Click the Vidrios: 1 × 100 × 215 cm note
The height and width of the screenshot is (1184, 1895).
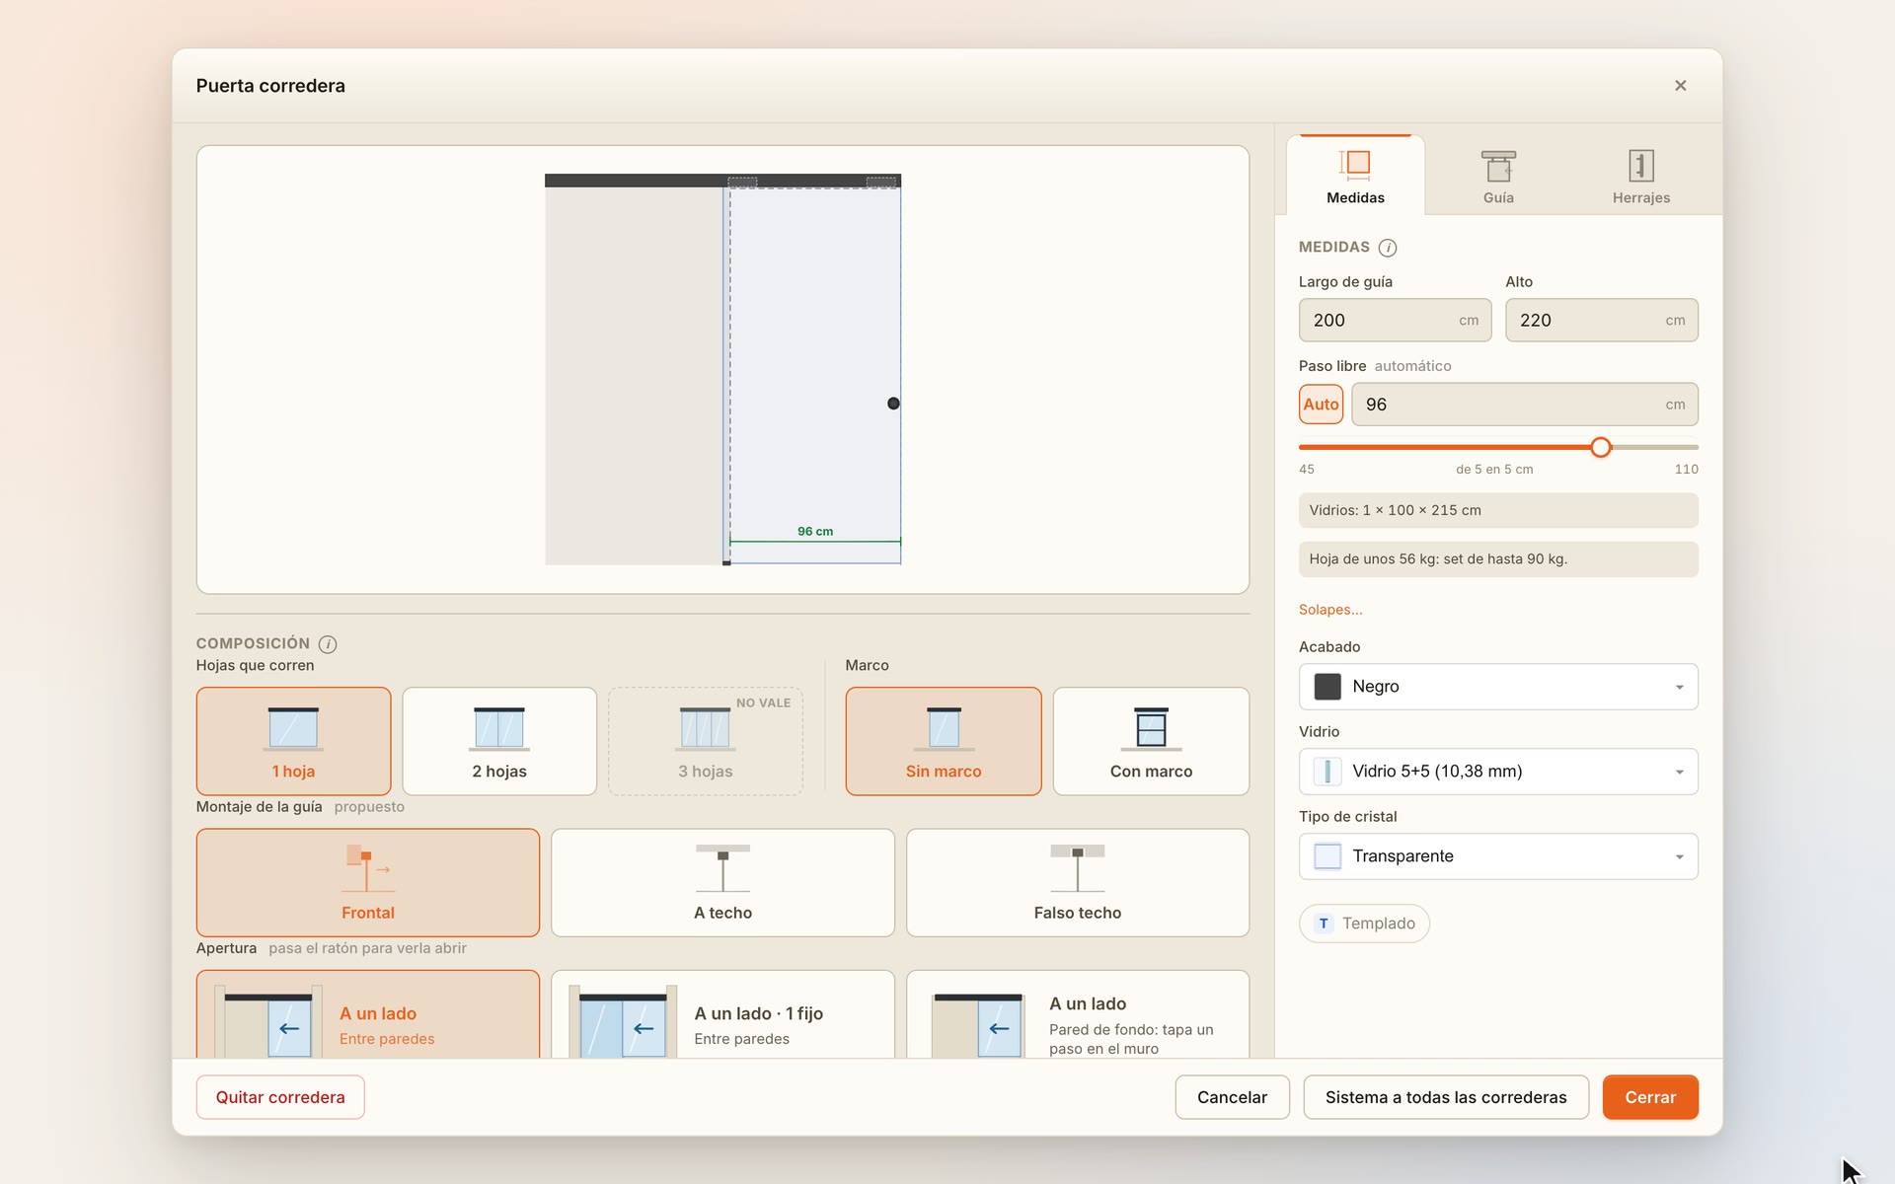point(1498,511)
